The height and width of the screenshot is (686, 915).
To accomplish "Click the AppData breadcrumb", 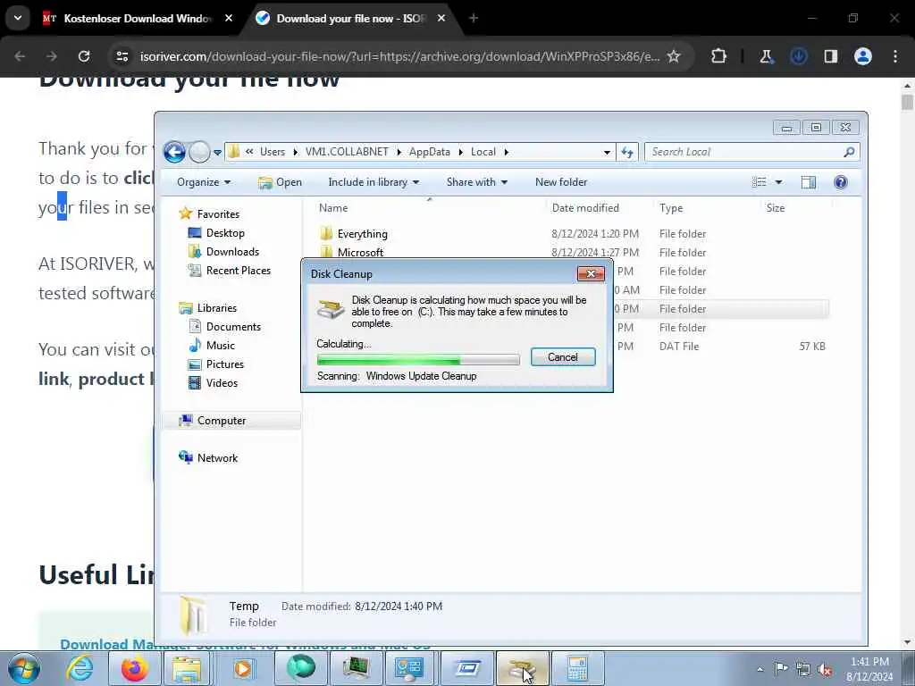I will click(x=430, y=152).
